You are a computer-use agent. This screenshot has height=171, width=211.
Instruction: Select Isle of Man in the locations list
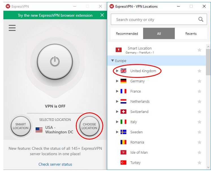coord(139,152)
